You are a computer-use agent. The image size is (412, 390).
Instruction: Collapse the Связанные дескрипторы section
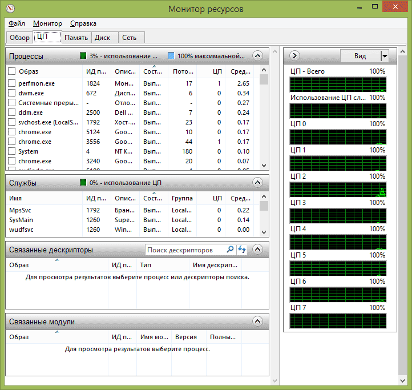(x=257, y=250)
